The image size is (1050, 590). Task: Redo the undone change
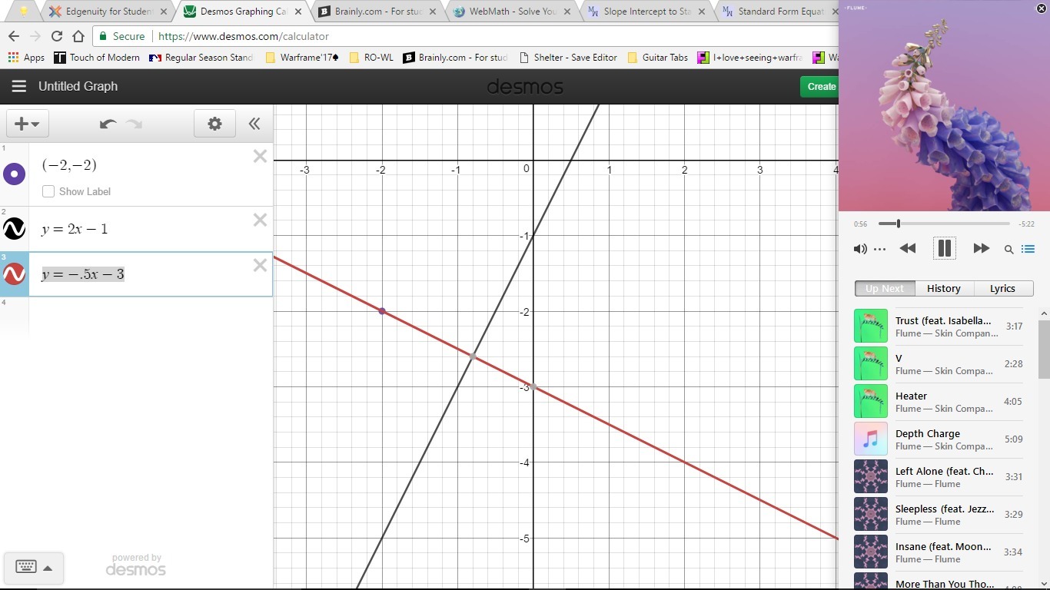(135, 124)
